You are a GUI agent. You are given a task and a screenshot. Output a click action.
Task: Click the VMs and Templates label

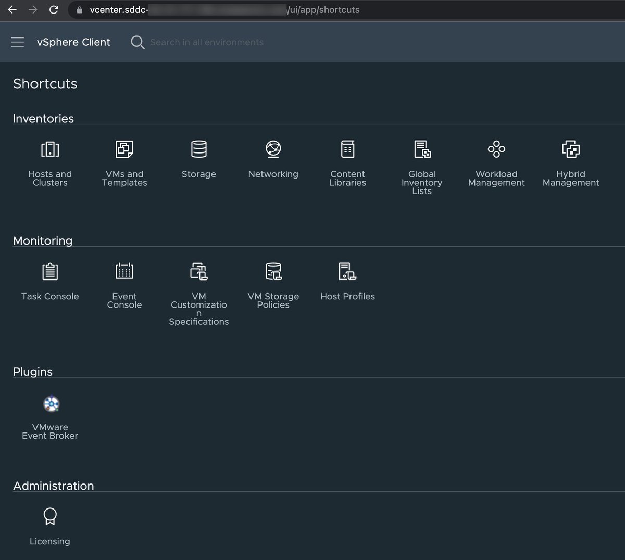pyautogui.click(x=124, y=179)
